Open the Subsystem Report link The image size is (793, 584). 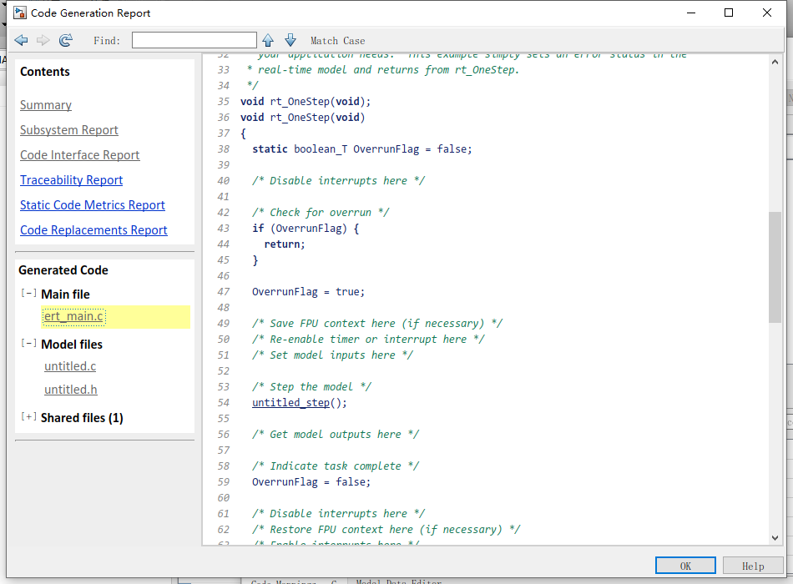(68, 130)
